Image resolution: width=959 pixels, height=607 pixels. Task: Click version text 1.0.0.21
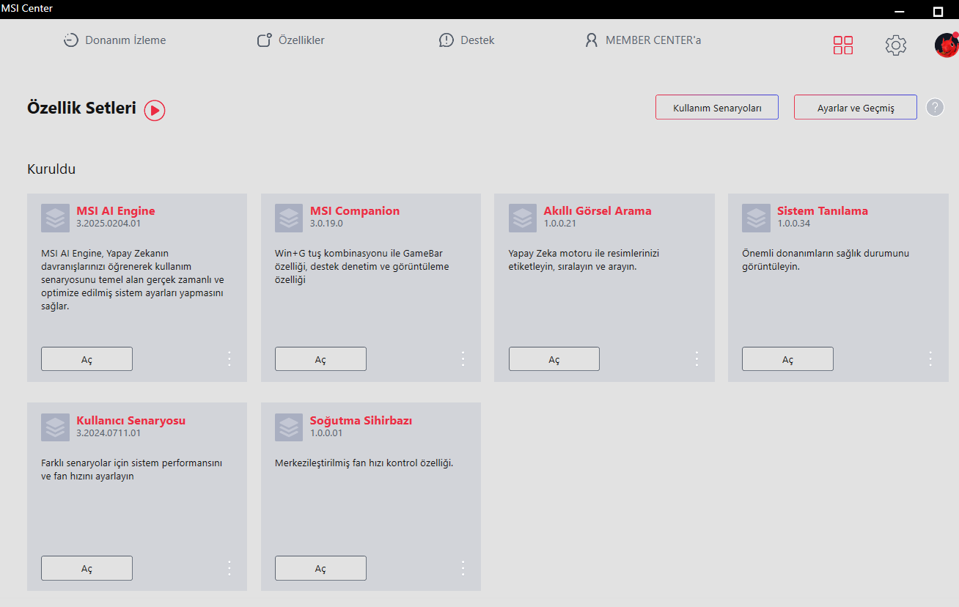(560, 224)
